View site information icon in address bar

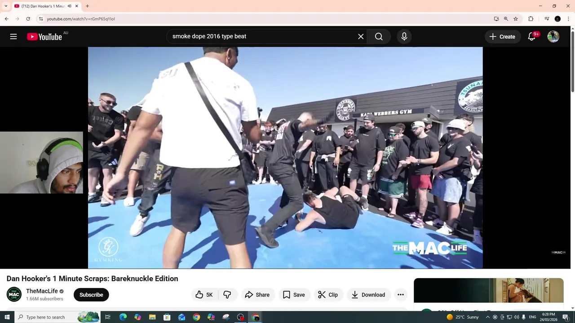click(x=41, y=19)
